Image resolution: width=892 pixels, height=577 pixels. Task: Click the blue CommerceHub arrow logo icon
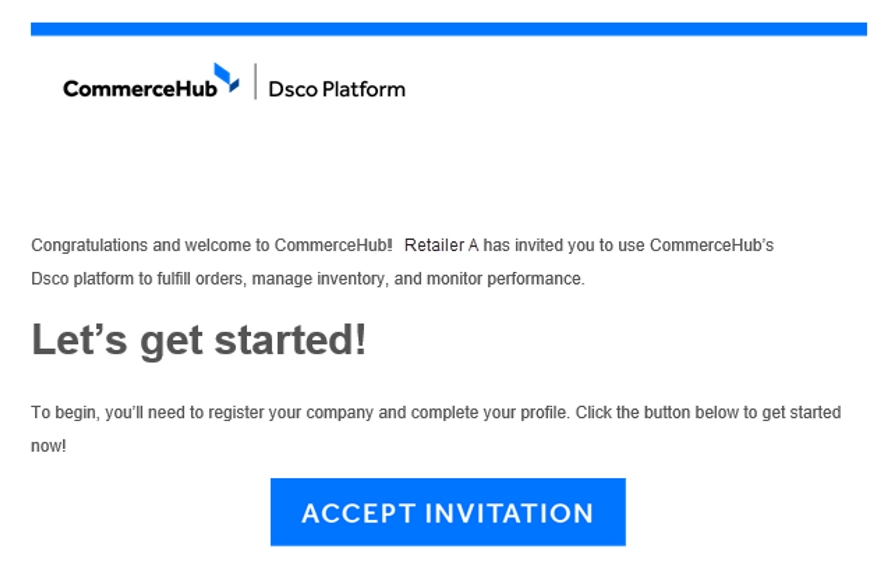point(227,78)
